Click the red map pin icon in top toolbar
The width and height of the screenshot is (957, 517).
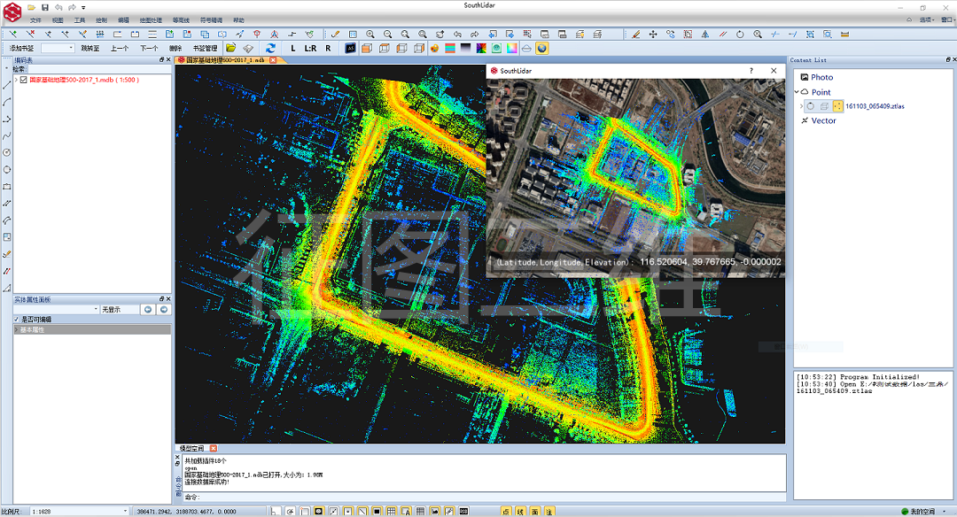[257, 35]
